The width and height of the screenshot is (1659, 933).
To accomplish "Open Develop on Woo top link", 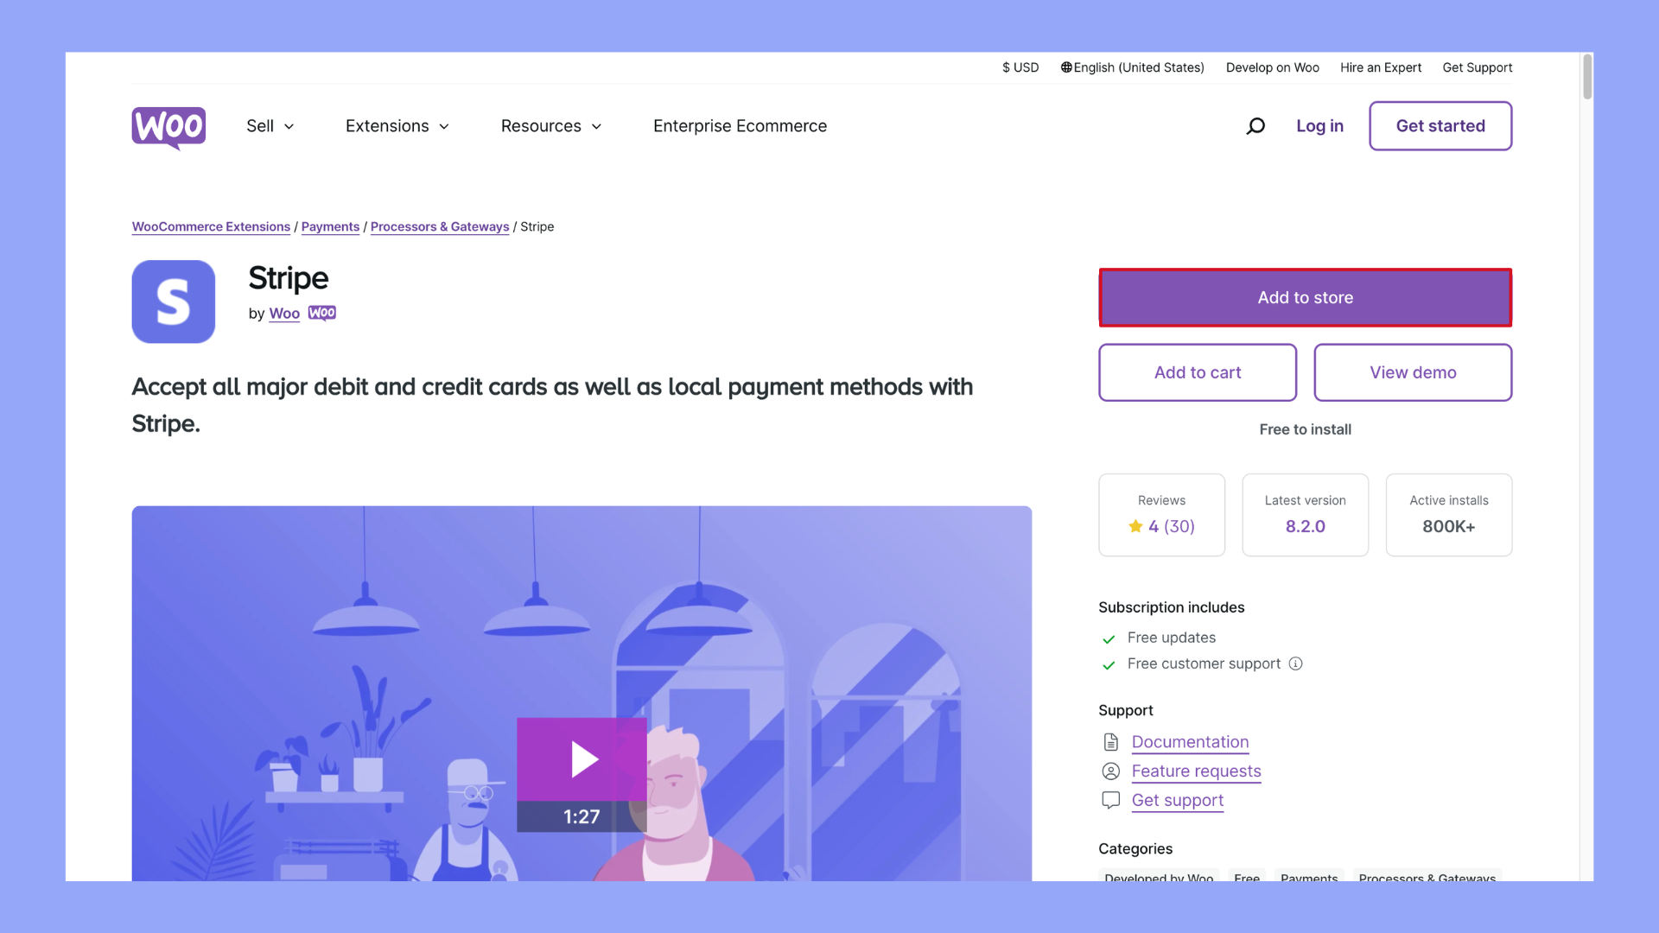I will 1272,67.
